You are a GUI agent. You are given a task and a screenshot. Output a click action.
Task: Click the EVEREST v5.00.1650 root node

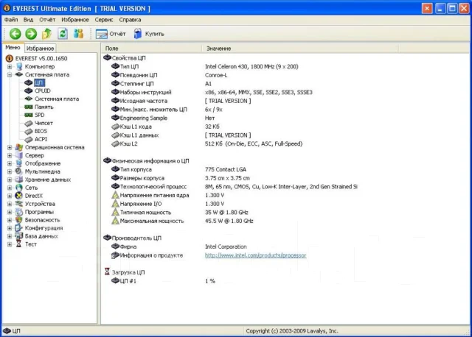tap(41, 58)
